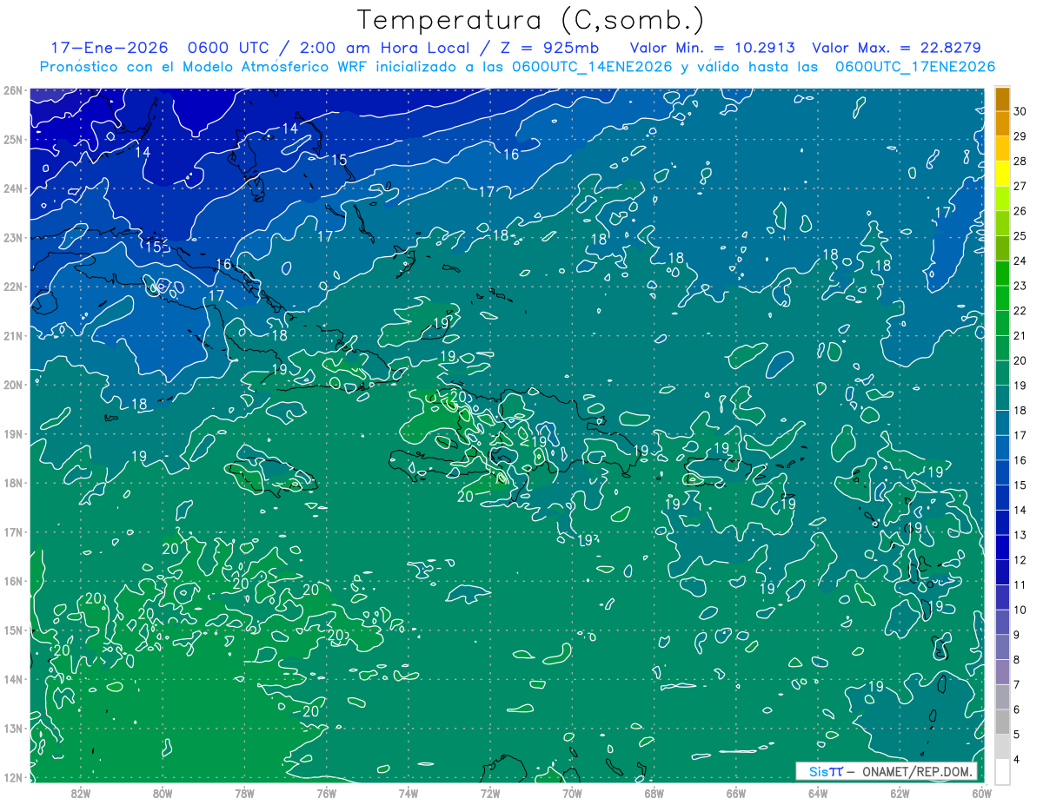Click the color bar scale label 11
The width and height of the screenshot is (1043, 805).
1020,585
